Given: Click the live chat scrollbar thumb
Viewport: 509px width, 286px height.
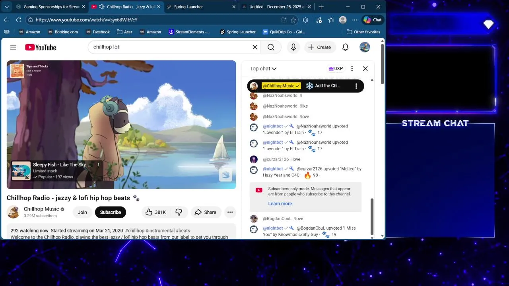Looking at the screenshot, I should click(x=372, y=217).
